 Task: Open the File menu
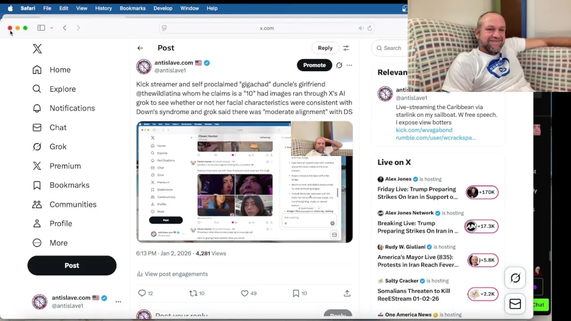[47, 8]
